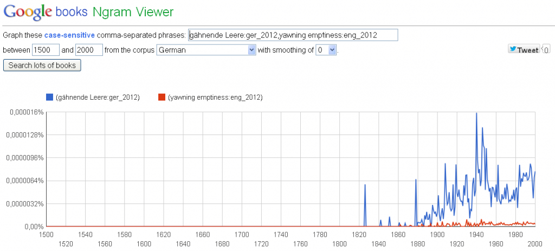Click red swatch for yawning emptiness
The width and height of the screenshot is (555, 251).
pyautogui.click(x=162, y=98)
